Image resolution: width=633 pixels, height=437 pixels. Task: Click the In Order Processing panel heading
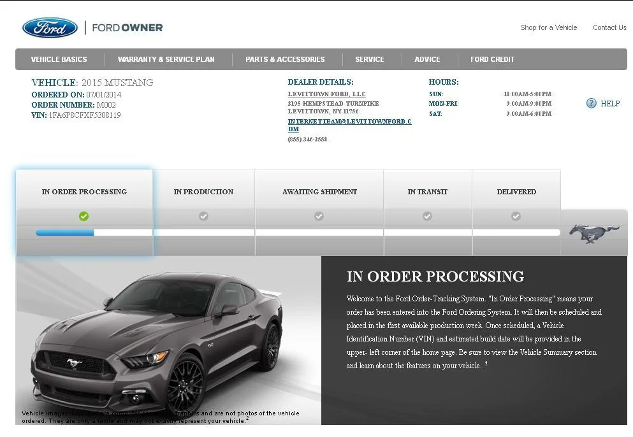[x=435, y=276]
